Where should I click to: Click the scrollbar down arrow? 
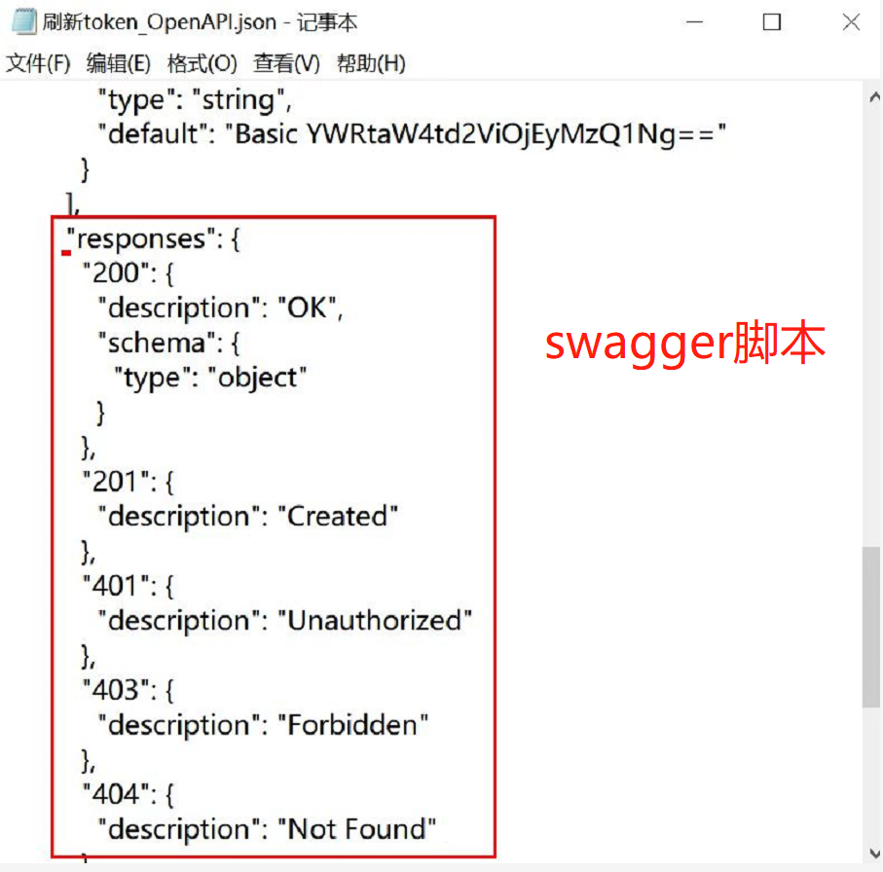874,853
